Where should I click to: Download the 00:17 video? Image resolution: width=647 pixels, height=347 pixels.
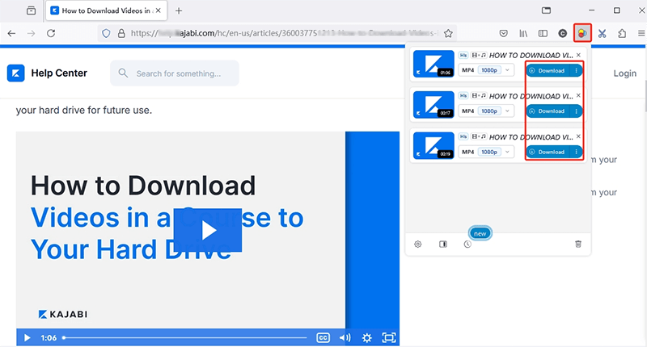click(x=548, y=111)
